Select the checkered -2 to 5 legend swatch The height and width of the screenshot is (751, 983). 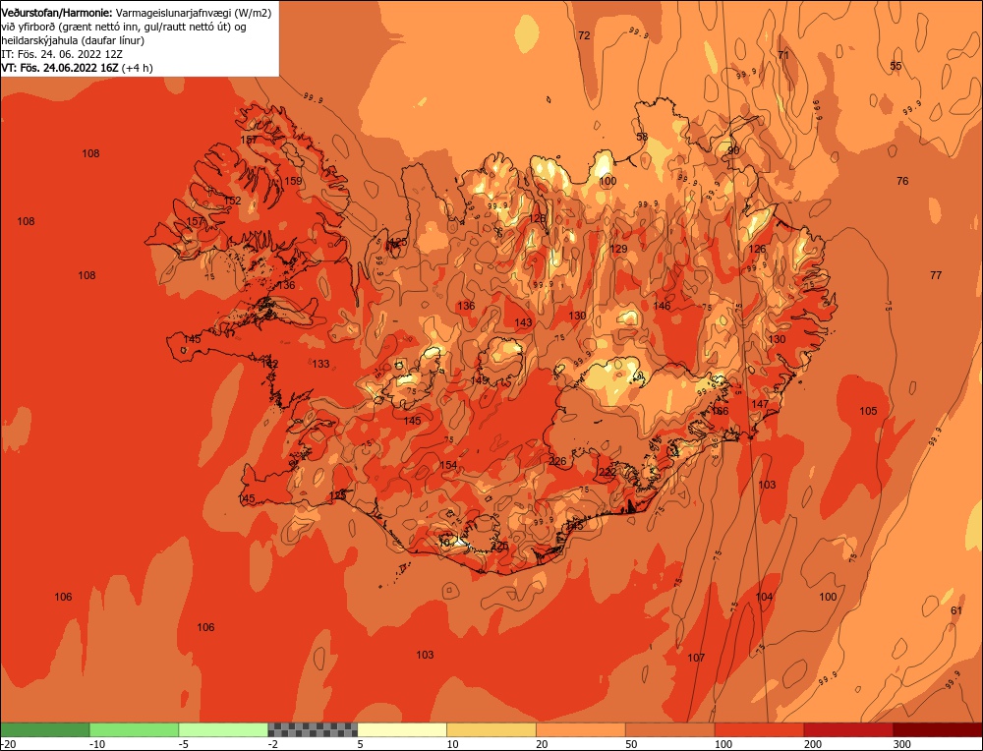(x=313, y=729)
